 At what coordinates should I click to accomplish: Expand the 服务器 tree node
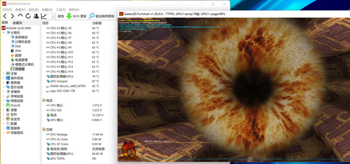(x=4, y=83)
